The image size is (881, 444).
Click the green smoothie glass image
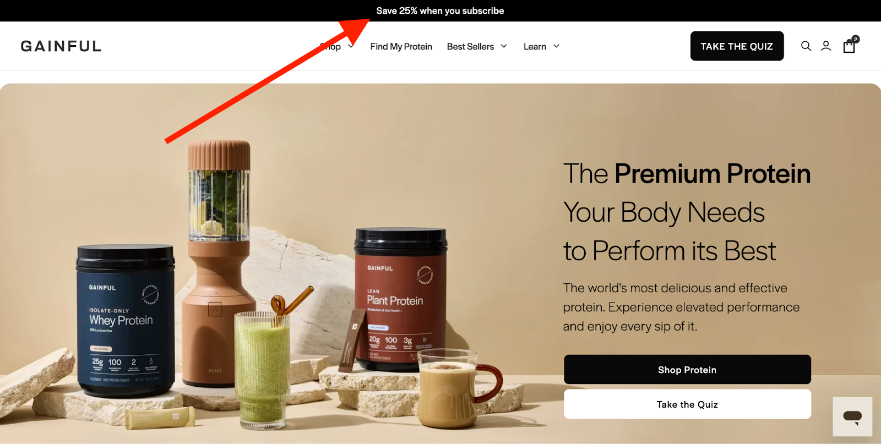click(262, 370)
